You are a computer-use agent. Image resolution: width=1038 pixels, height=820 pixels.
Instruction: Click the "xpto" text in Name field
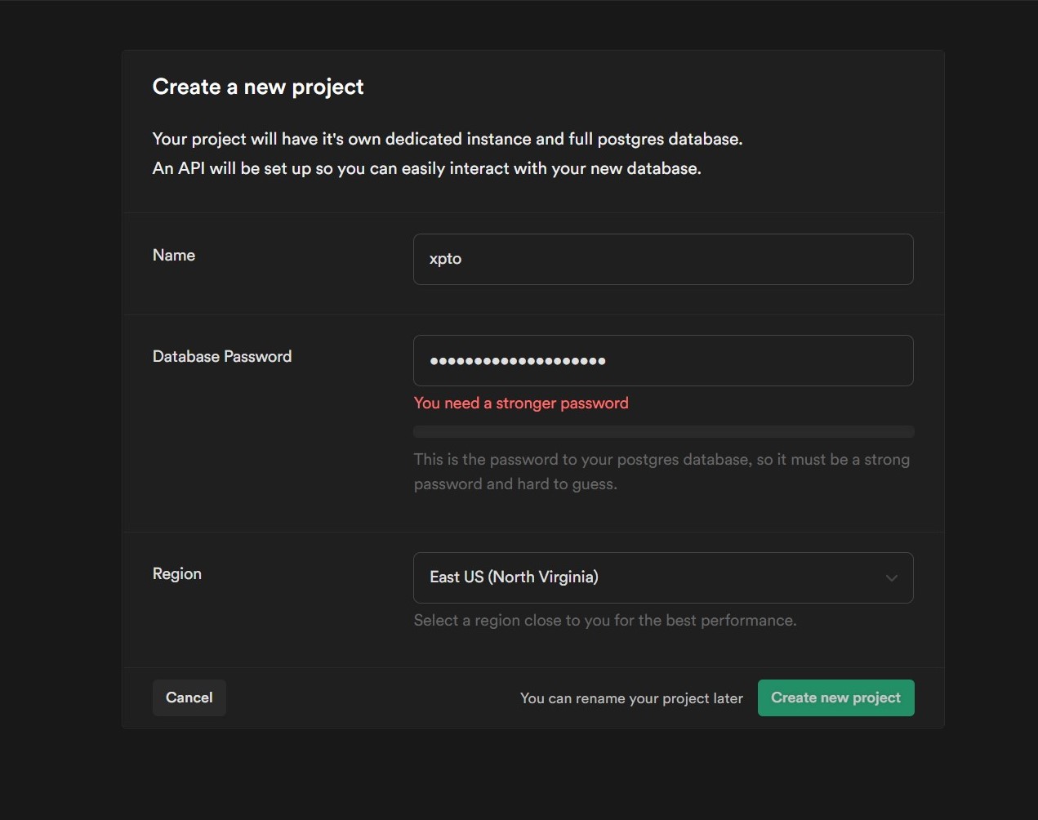click(x=446, y=260)
